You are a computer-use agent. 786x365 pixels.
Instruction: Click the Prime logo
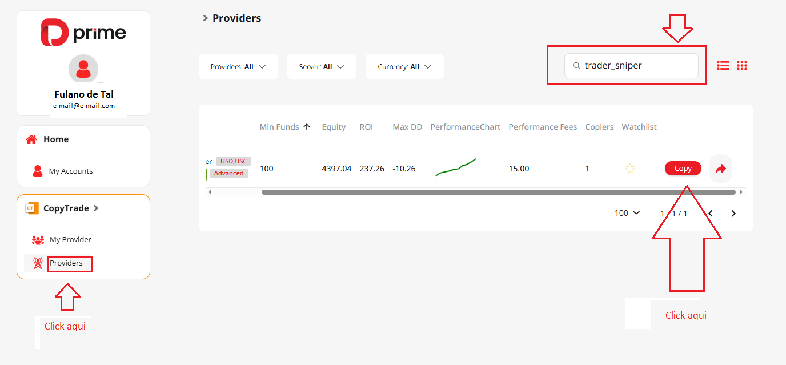[x=83, y=33]
